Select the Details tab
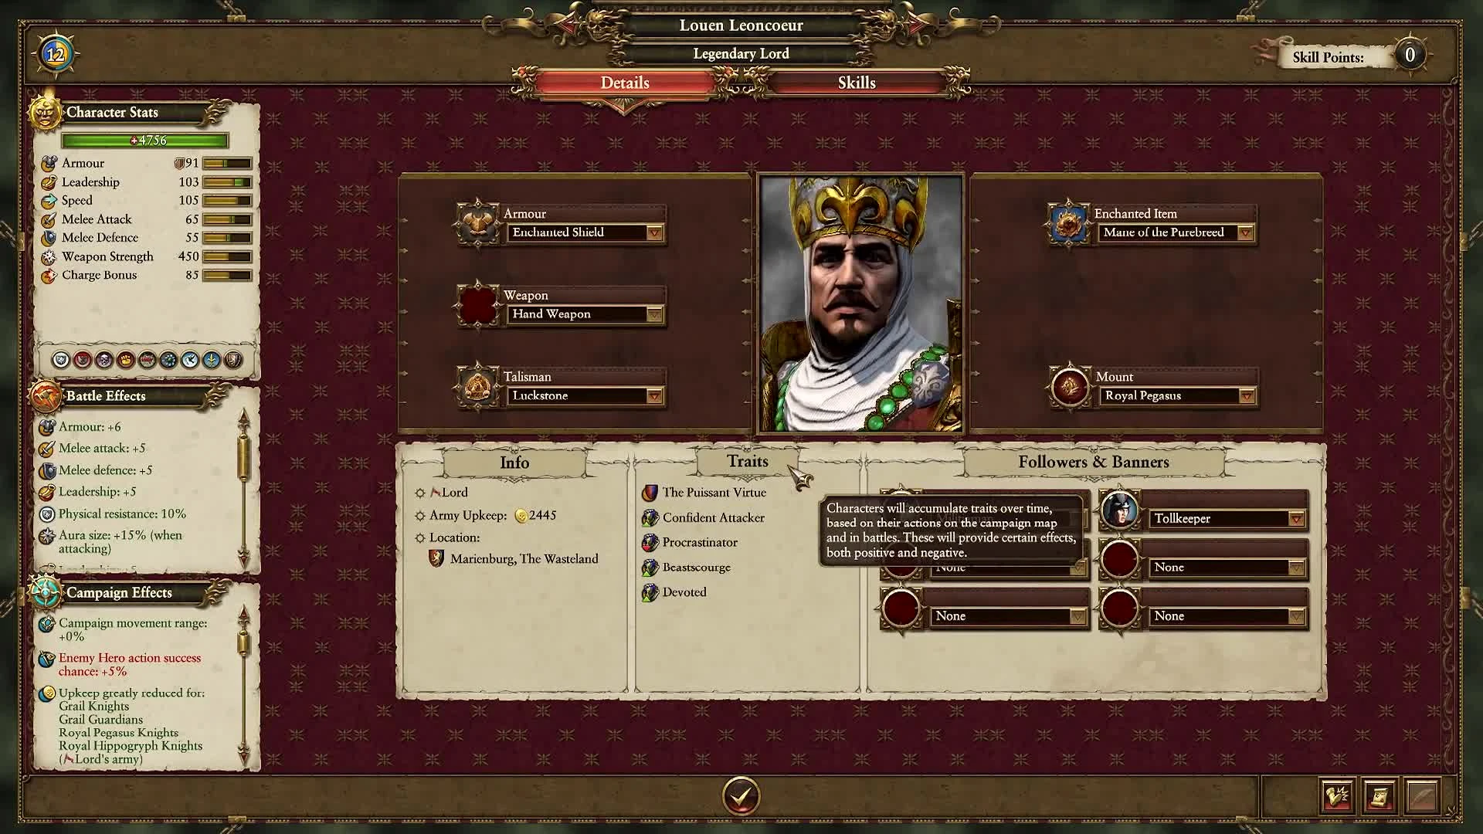1483x834 pixels. tap(625, 83)
